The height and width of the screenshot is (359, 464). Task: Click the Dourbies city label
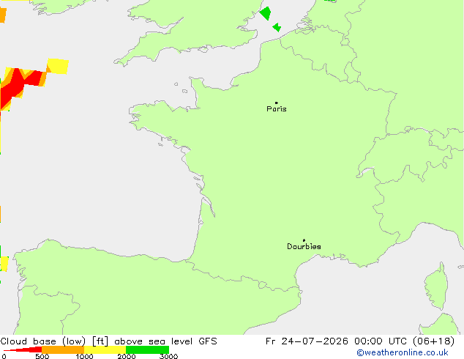[304, 246]
